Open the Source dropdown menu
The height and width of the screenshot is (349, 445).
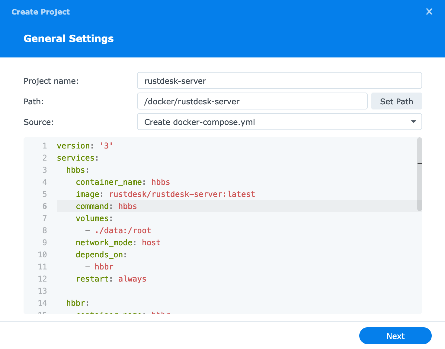(x=279, y=122)
